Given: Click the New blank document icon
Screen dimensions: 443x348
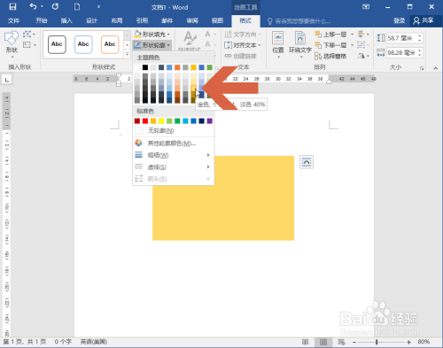Looking at the screenshot, I should (x=77, y=7).
